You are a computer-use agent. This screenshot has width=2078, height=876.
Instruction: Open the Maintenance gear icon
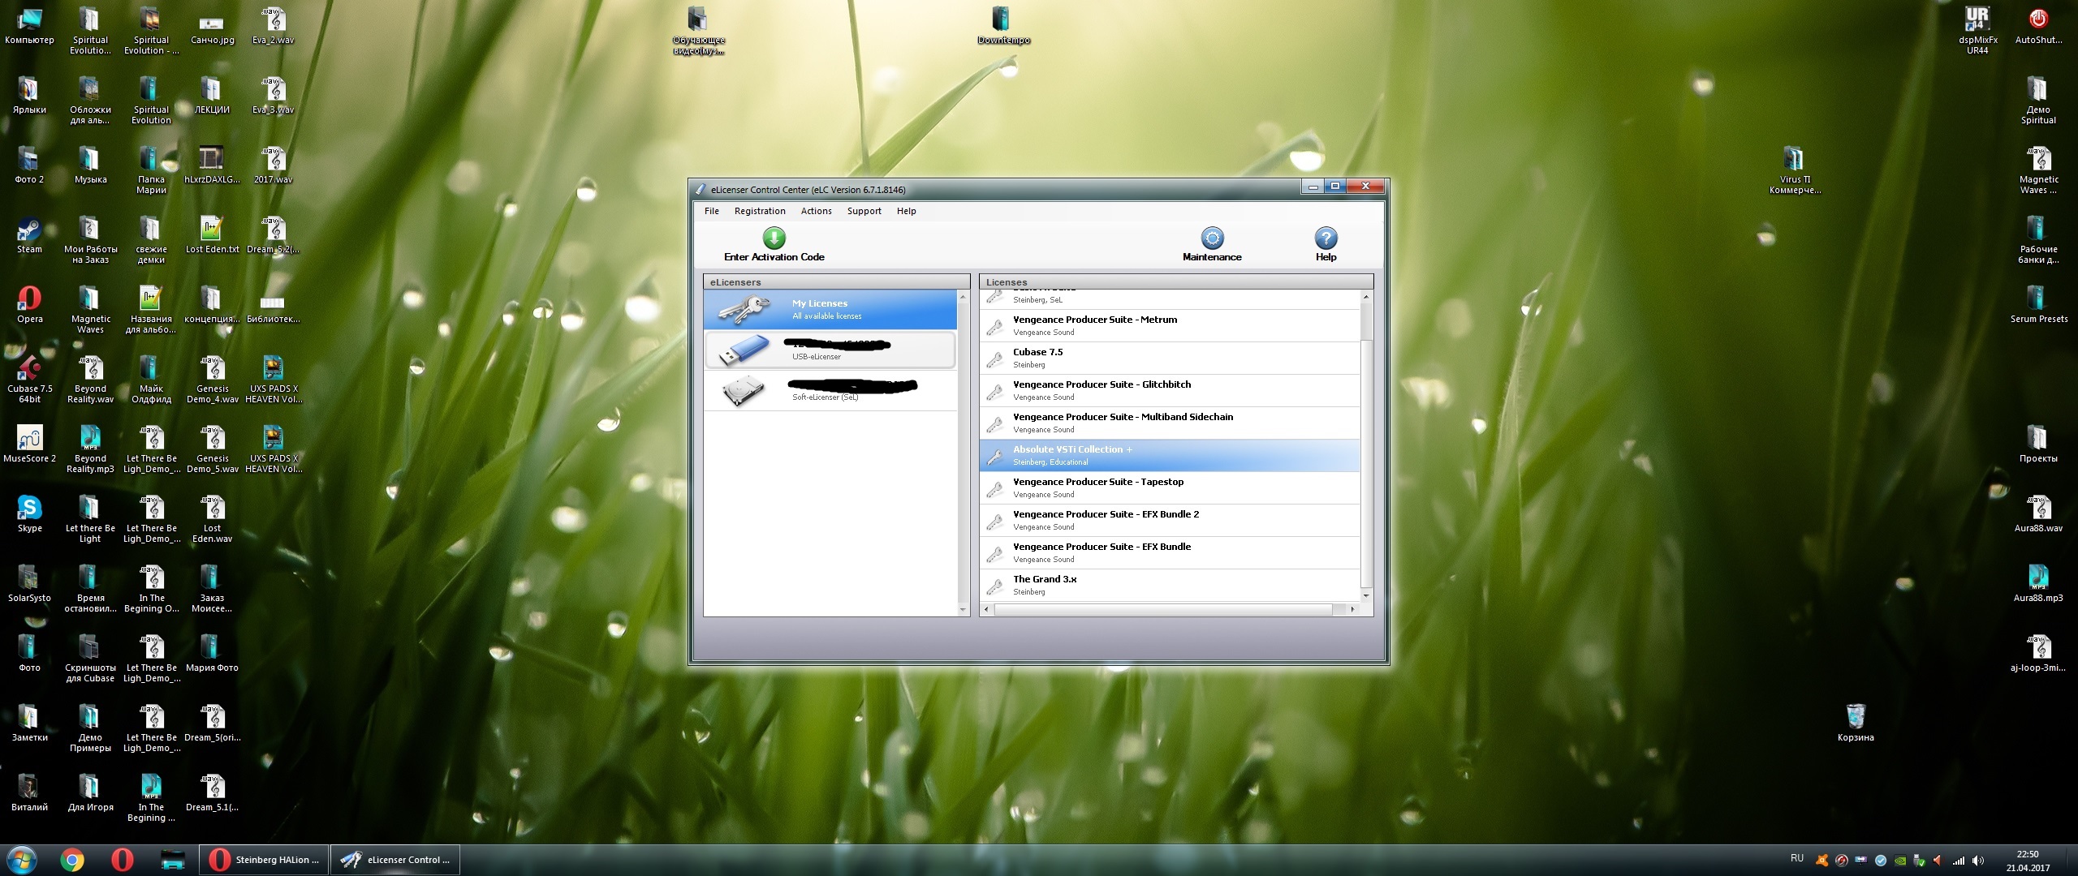pos(1212,238)
